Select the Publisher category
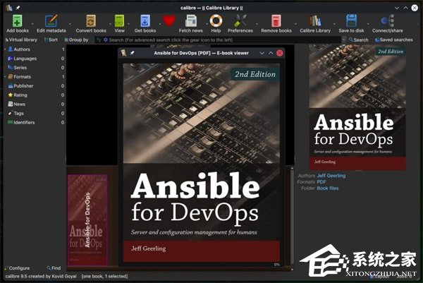This screenshot has height=283, width=423. click(x=35, y=86)
